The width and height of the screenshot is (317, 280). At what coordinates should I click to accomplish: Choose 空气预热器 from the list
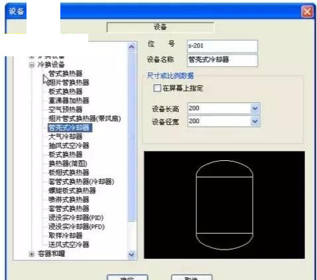(x=65, y=110)
